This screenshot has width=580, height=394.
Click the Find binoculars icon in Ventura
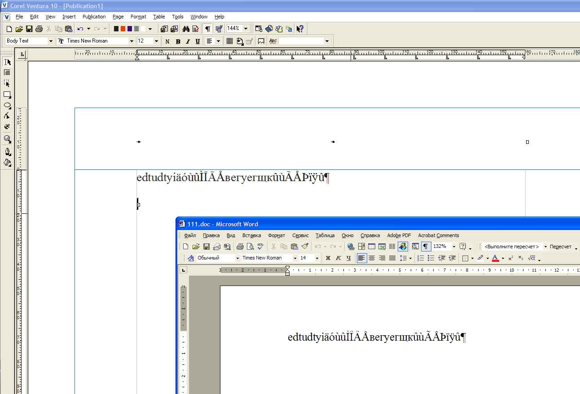[186, 29]
